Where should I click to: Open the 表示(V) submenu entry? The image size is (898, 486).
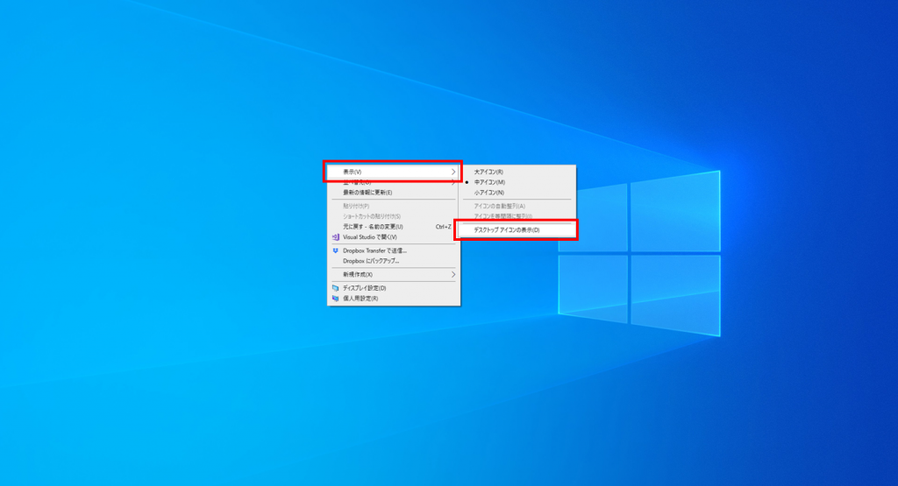(x=394, y=172)
